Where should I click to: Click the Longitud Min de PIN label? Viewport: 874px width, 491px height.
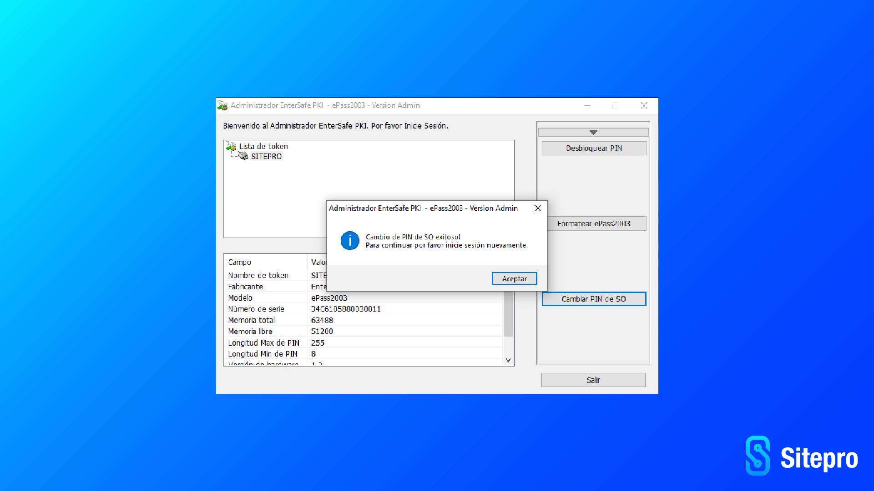point(263,354)
